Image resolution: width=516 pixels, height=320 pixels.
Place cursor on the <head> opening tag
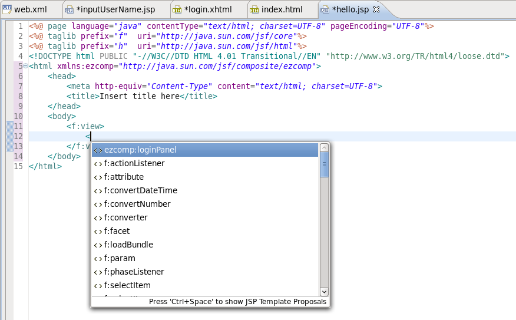(61, 76)
